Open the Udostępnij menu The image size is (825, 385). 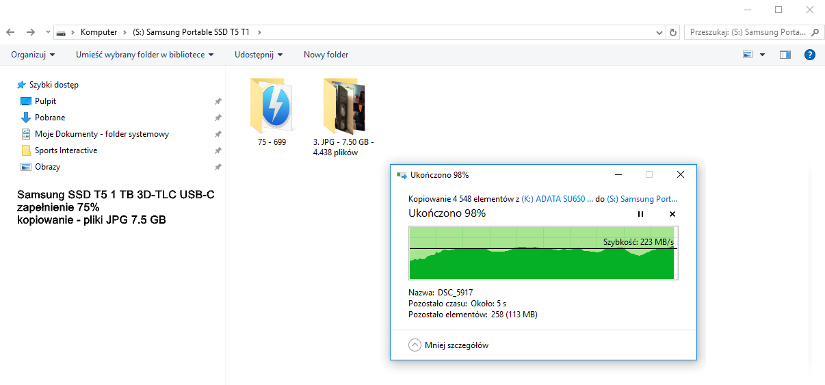pos(259,55)
